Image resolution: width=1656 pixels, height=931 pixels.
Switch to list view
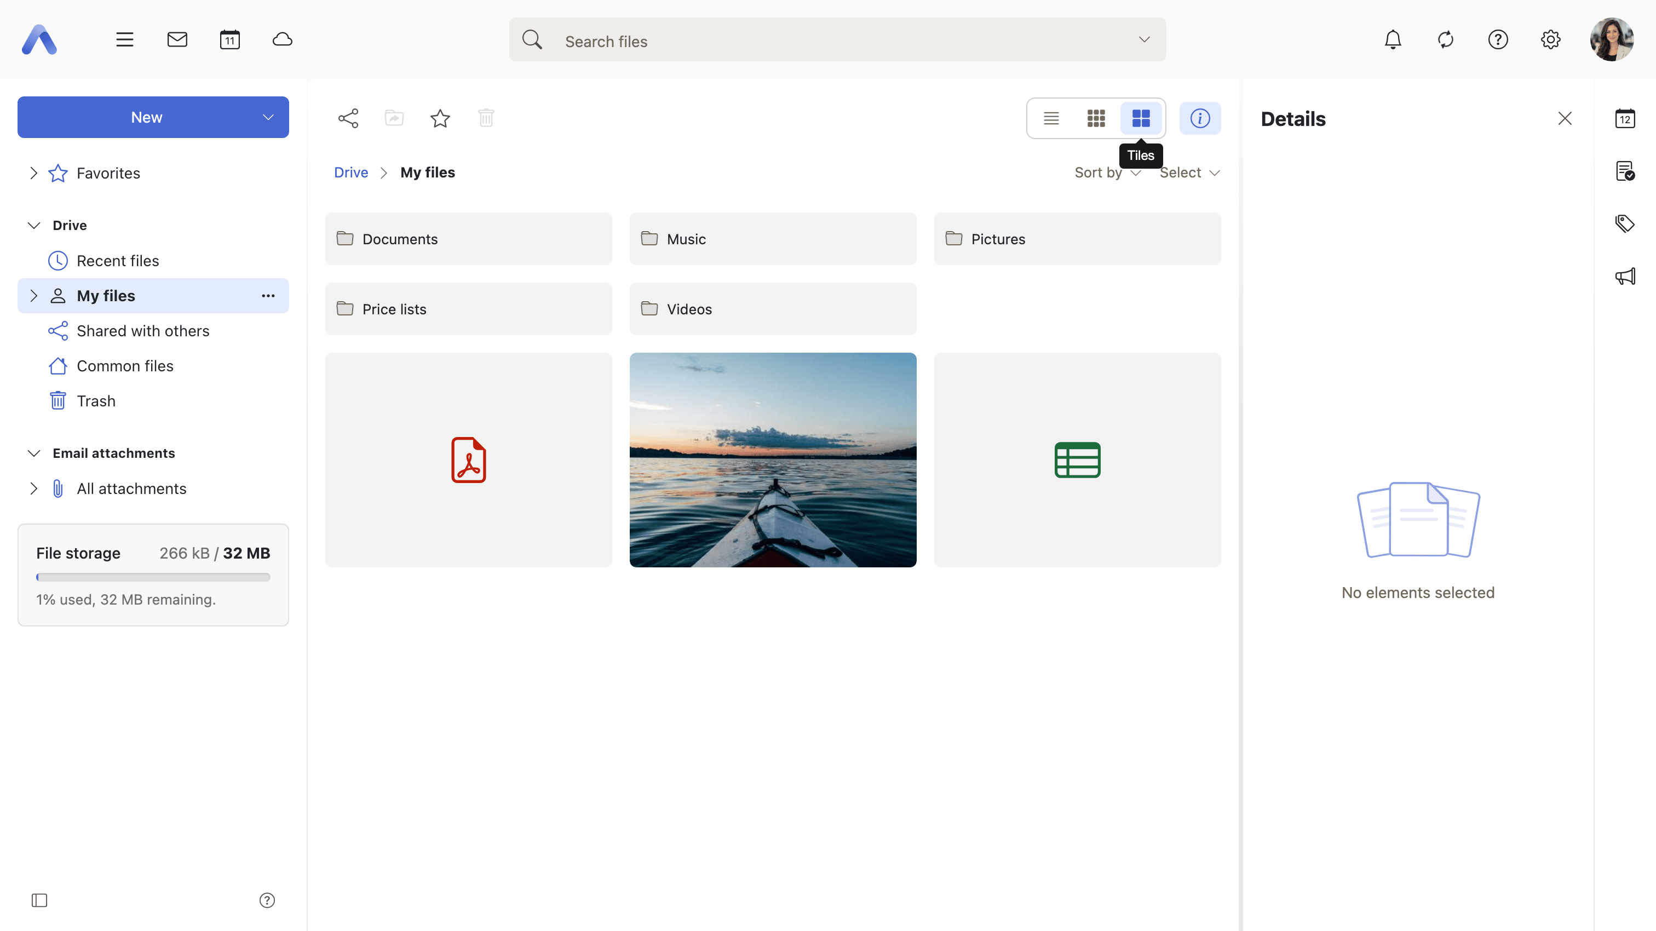click(1051, 118)
